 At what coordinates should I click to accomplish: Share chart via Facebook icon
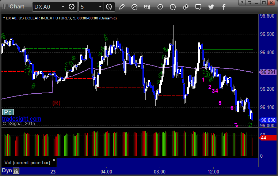pyautogui.click(x=224, y=7)
